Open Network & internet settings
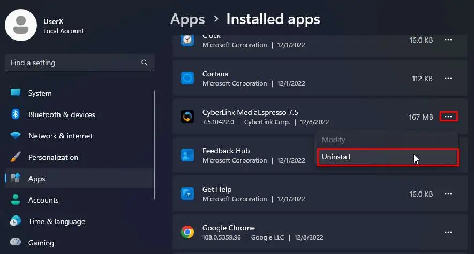474x254 pixels. point(60,136)
